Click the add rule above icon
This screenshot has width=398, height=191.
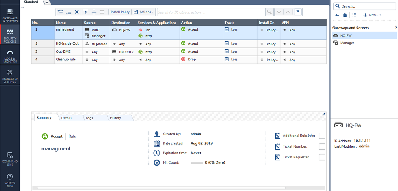(x=60, y=12)
